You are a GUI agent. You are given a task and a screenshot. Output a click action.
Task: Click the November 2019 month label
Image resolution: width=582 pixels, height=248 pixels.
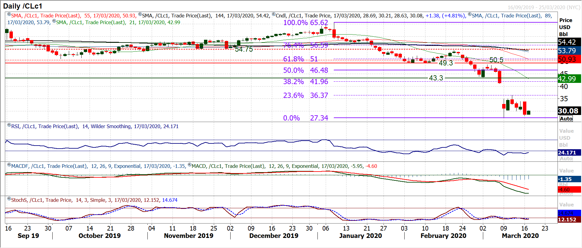pyautogui.click(x=188, y=236)
